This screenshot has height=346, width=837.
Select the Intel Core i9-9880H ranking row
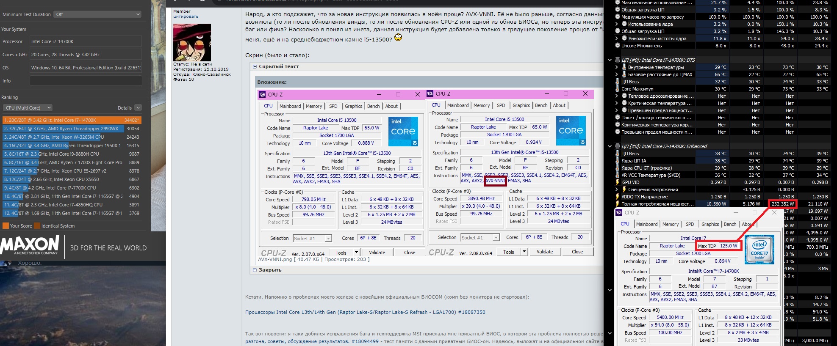72,154
